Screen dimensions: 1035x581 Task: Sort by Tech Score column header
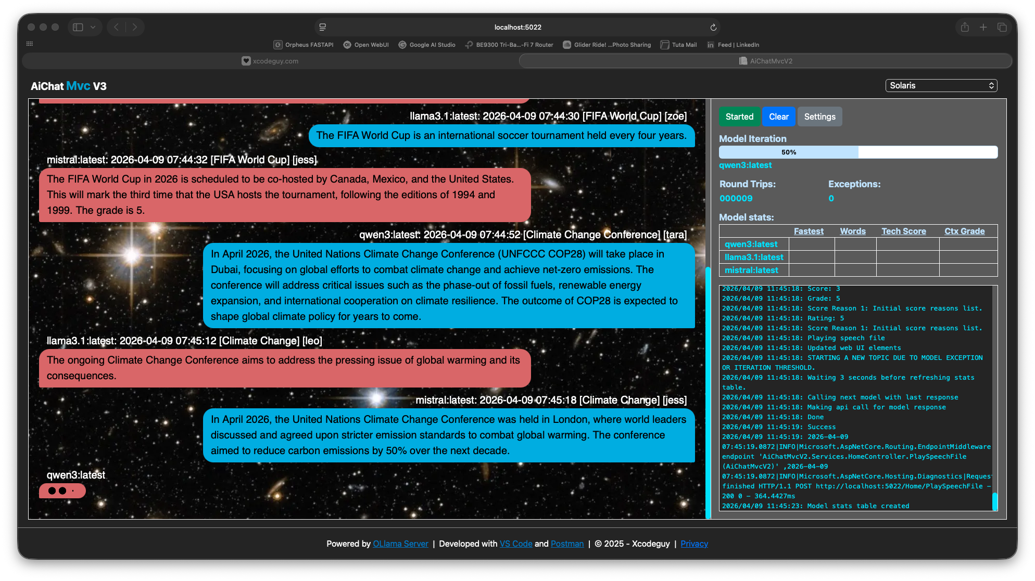pos(903,231)
